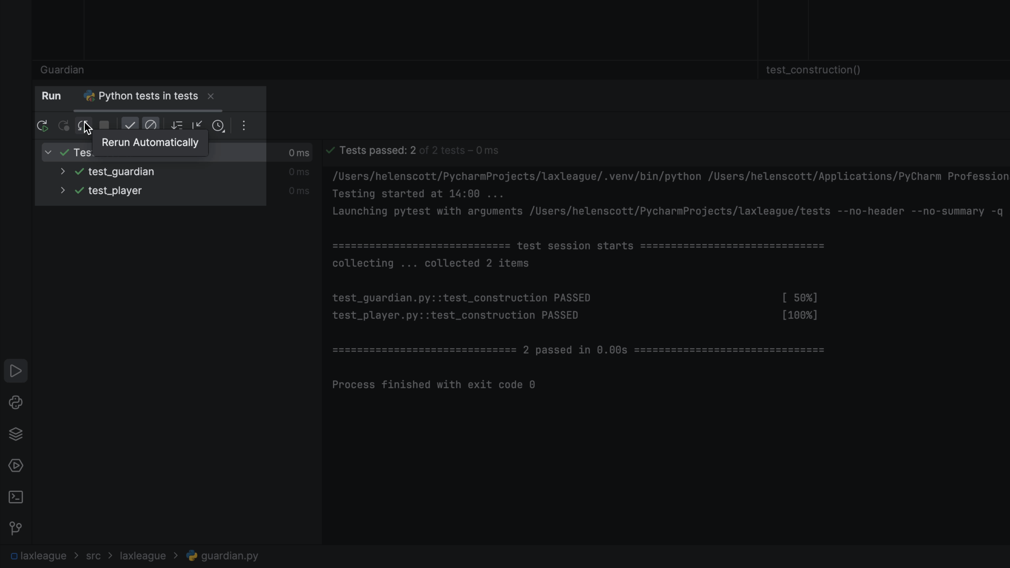
Task: Toggle Show Passed tests off
Action: point(130,125)
